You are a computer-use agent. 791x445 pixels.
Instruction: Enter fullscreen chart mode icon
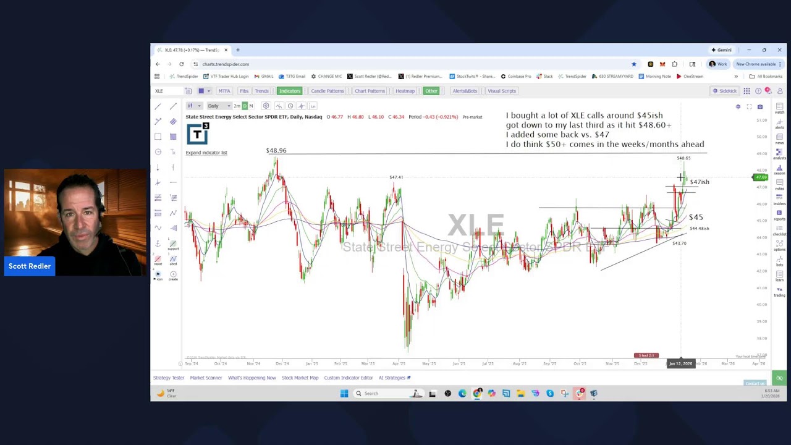[749, 107]
